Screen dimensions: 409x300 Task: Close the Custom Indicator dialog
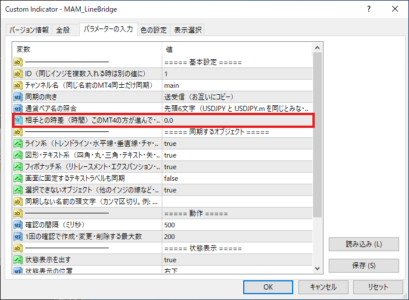395,9
